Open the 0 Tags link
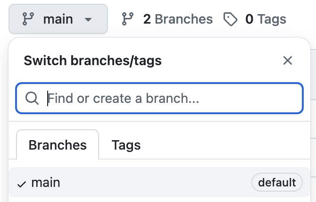 pos(265,19)
